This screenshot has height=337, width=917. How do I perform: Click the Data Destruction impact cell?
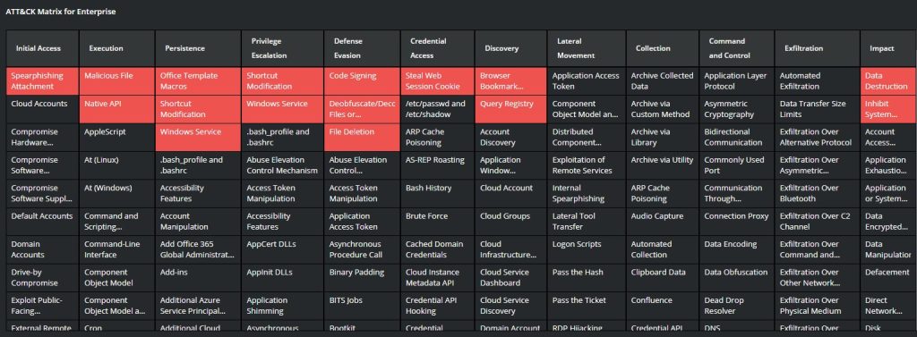[888, 81]
